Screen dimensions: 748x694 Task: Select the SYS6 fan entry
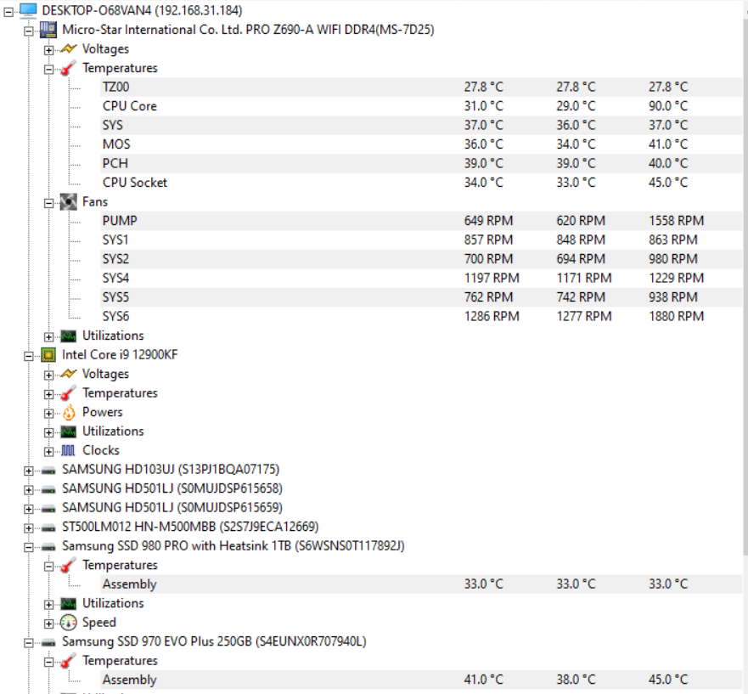(x=116, y=316)
